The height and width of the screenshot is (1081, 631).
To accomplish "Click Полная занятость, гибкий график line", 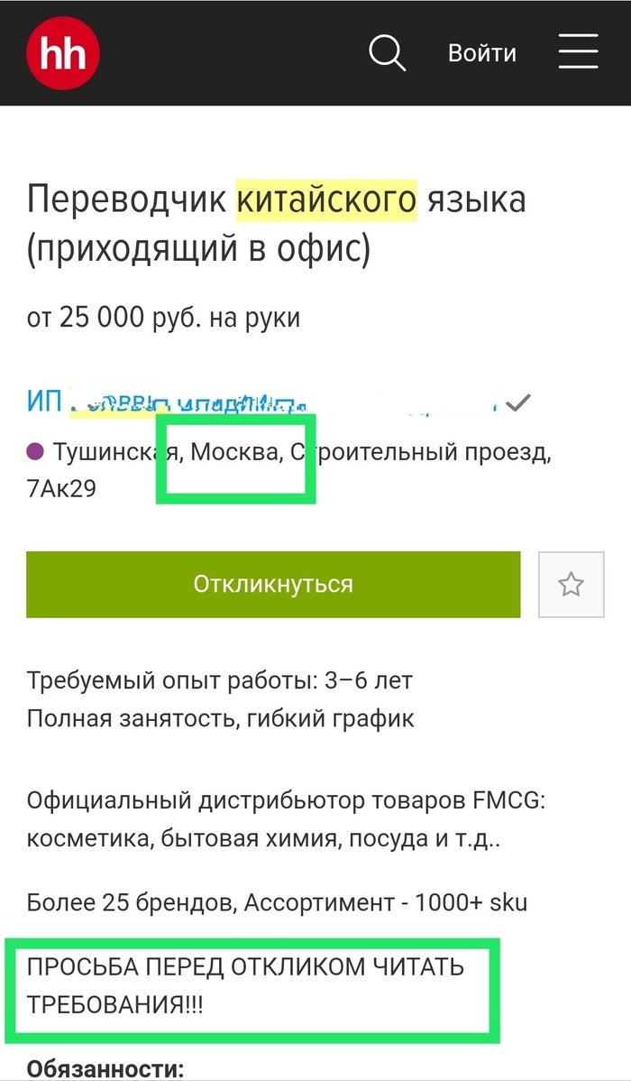I will coord(221,719).
